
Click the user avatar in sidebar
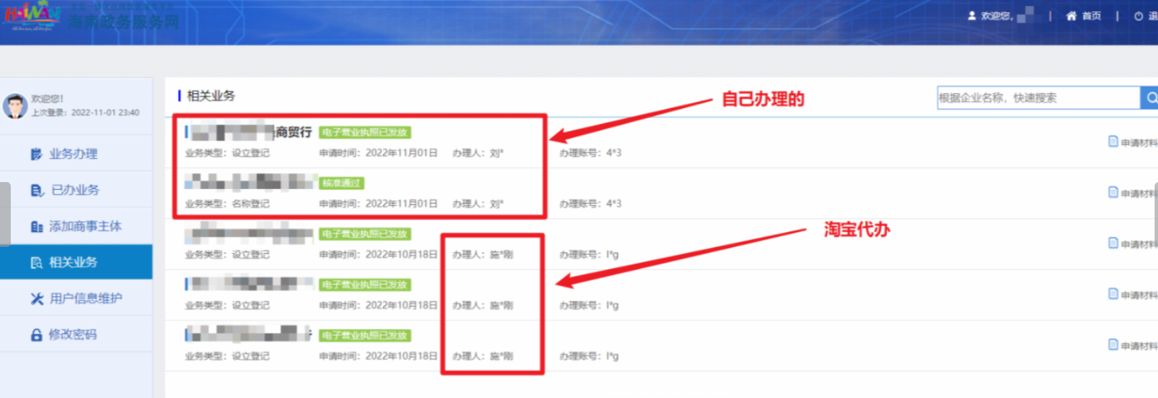point(15,106)
